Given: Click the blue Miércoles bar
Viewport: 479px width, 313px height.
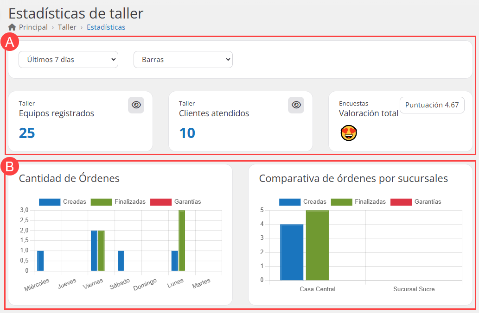Looking at the screenshot, I should (x=40, y=261).
